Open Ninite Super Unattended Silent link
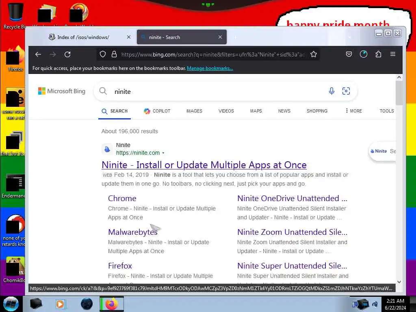Image resolution: width=416 pixels, height=312 pixels. click(292, 266)
